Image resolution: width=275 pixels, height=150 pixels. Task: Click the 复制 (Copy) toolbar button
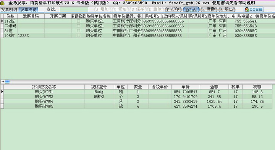click(120, 10)
